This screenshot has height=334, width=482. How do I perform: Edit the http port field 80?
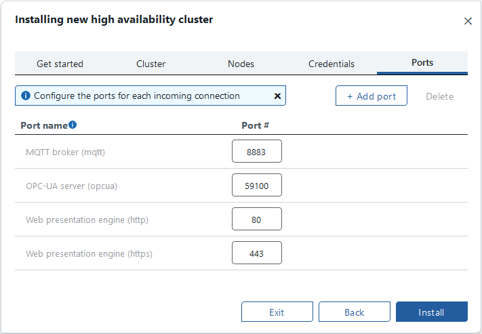tap(257, 219)
